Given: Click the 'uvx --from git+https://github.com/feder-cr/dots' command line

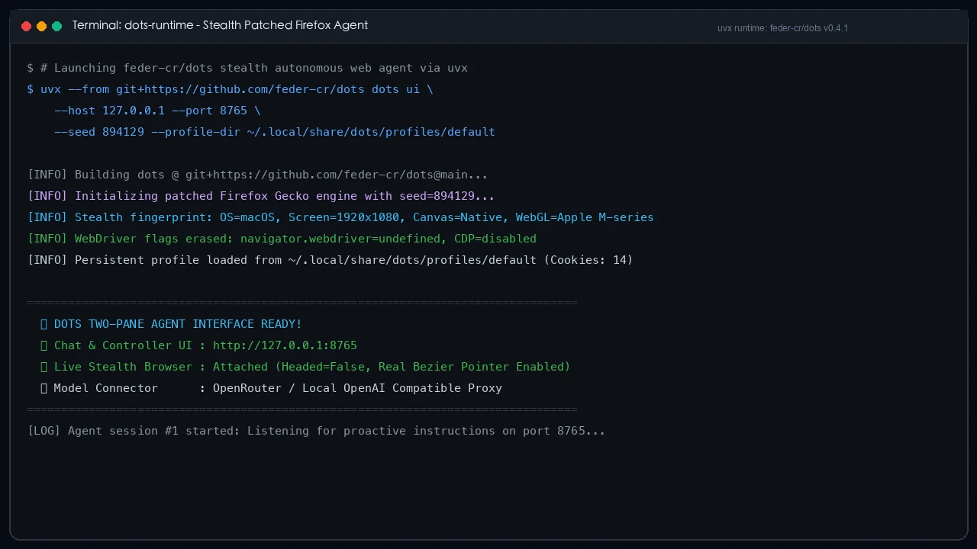Looking at the screenshot, I should (230, 89).
